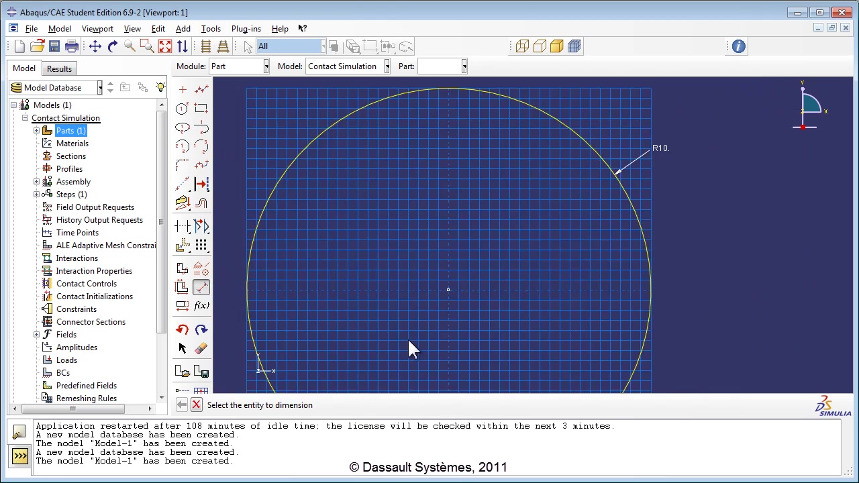Select the Pan View tool
859x483 pixels.
(95, 46)
